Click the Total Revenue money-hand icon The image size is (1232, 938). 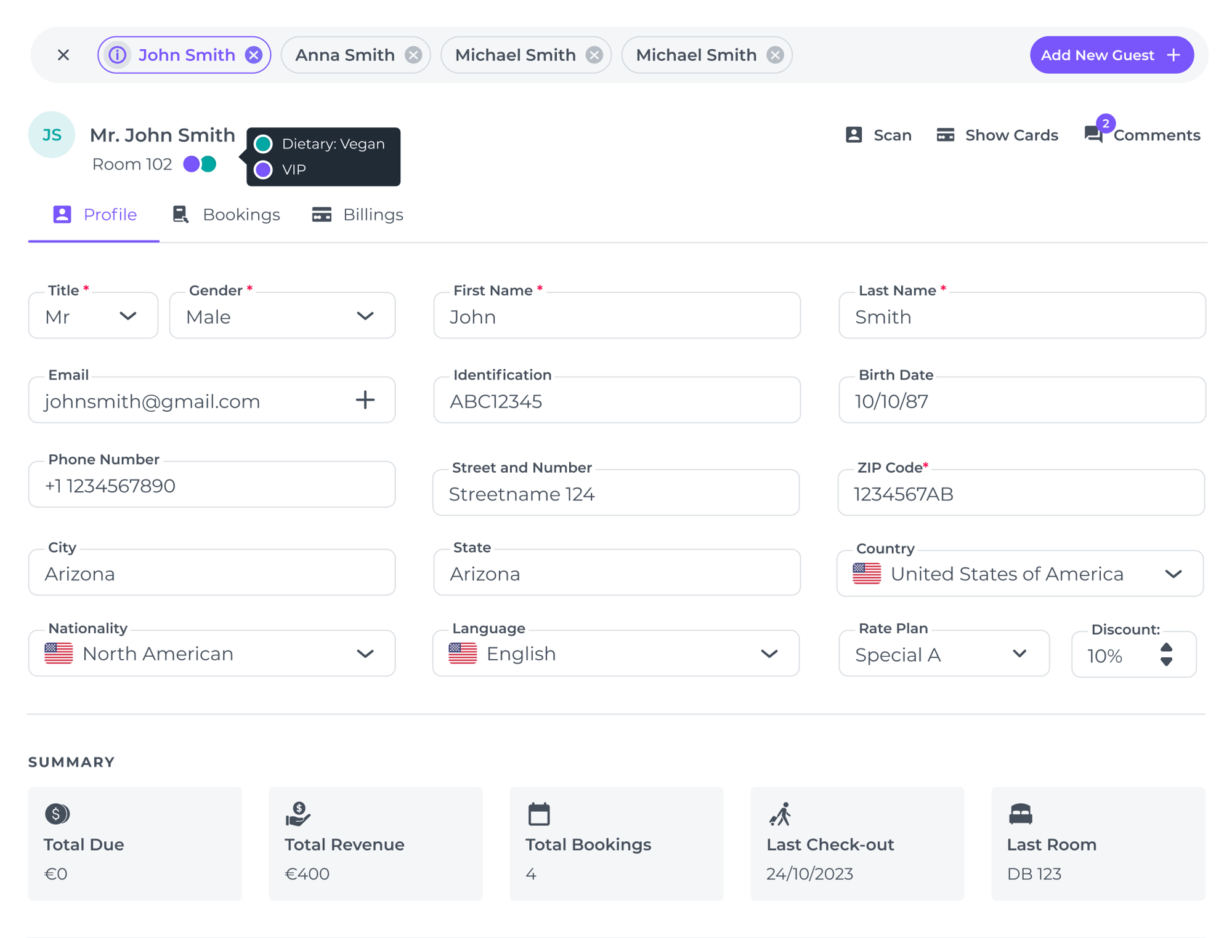tap(298, 814)
